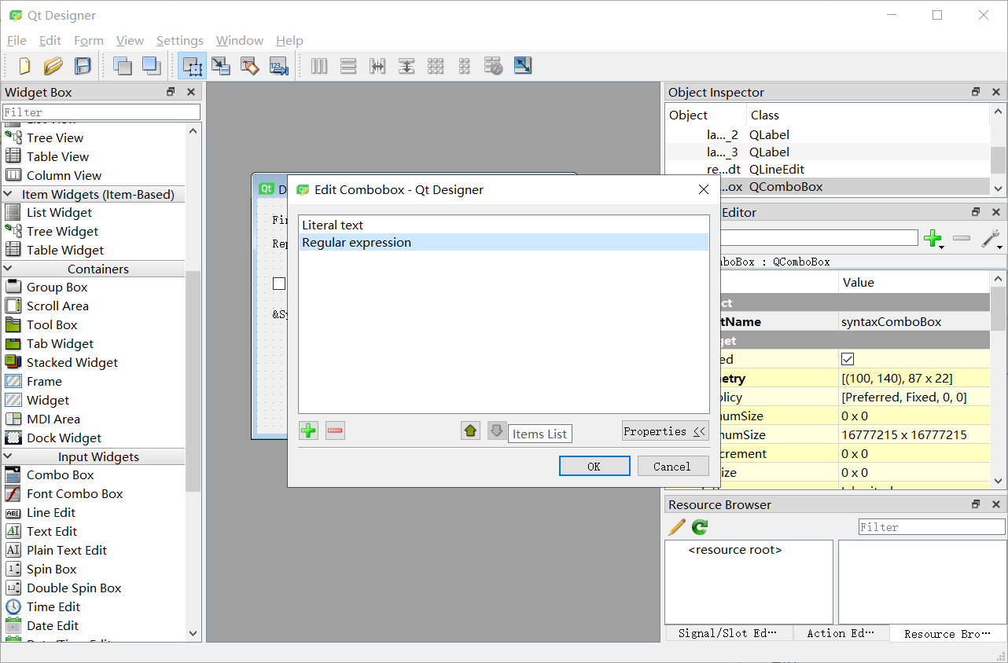The width and height of the screenshot is (1008, 663).
Task: Click the Edit Resources pencil icon
Action: click(677, 527)
